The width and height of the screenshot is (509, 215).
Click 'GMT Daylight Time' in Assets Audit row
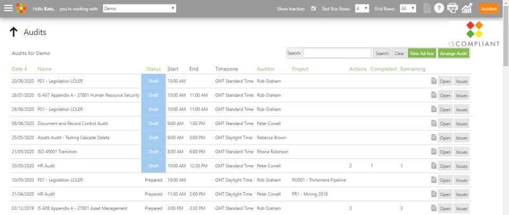tap(233, 138)
